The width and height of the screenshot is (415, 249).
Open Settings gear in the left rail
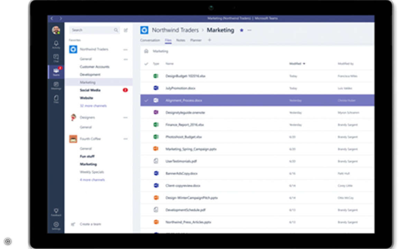[56, 226]
